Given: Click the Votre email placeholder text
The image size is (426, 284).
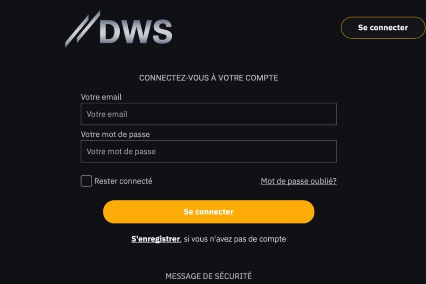Looking at the screenshot, I should pyautogui.click(x=107, y=114).
